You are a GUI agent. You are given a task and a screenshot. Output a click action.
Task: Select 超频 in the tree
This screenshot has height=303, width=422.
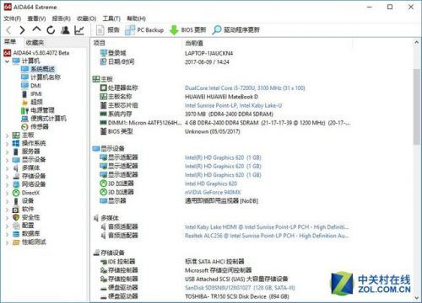(32, 102)
